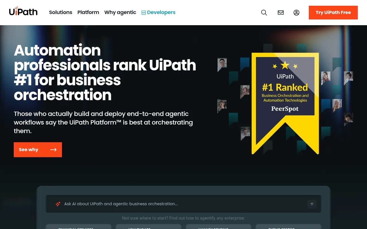Open the search icon
Viewport: 367px width, 229px height.
pos(264,13)
